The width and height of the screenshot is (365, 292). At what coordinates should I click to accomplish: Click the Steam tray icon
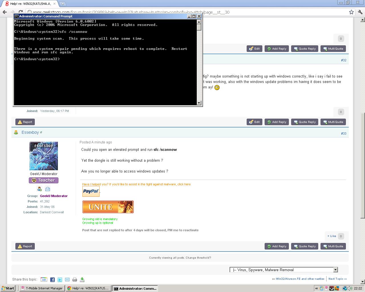[332, 288]
